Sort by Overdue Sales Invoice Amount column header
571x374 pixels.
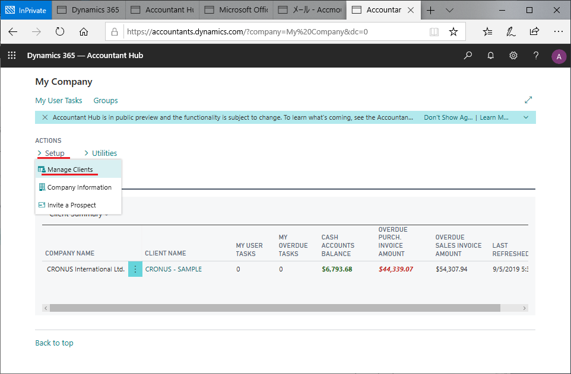coord(458,245)
